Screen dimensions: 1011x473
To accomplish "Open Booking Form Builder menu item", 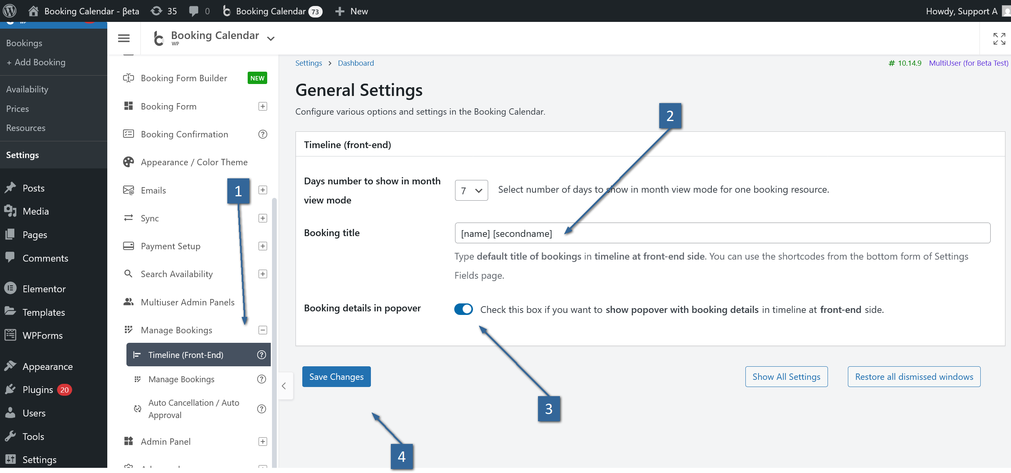I will (184, 78).
